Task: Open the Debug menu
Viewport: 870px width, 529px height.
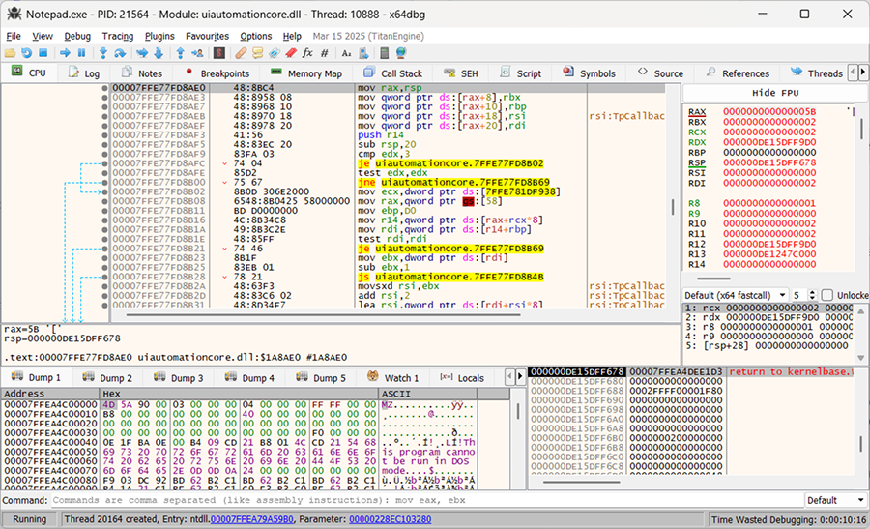Action: click(x=77, y=36)
